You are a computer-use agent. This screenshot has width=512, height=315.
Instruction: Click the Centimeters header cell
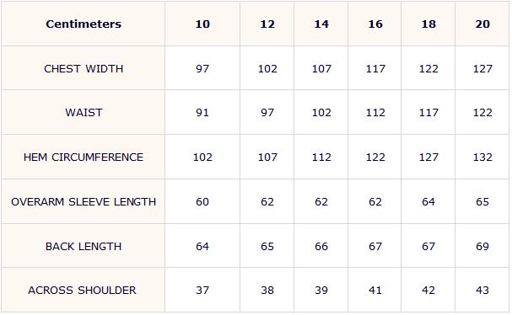(84, 24)
